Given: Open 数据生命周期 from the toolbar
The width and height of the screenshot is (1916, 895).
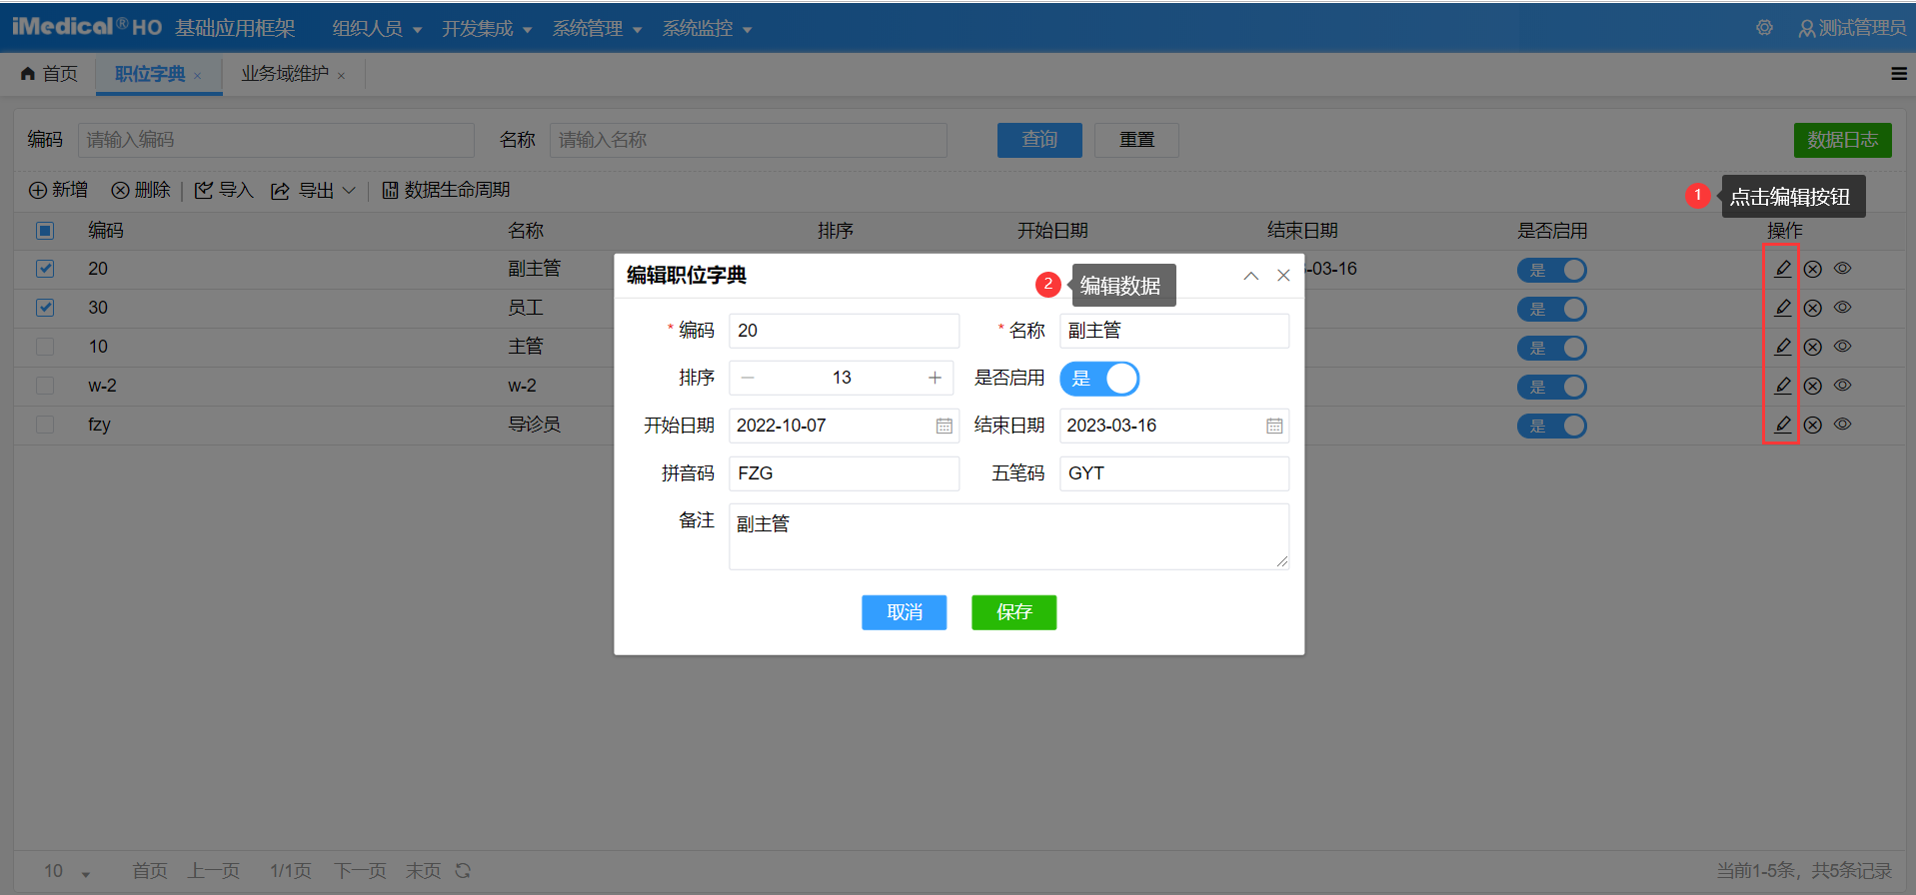Looking at the screenshot, I should (x=446, y=190).
